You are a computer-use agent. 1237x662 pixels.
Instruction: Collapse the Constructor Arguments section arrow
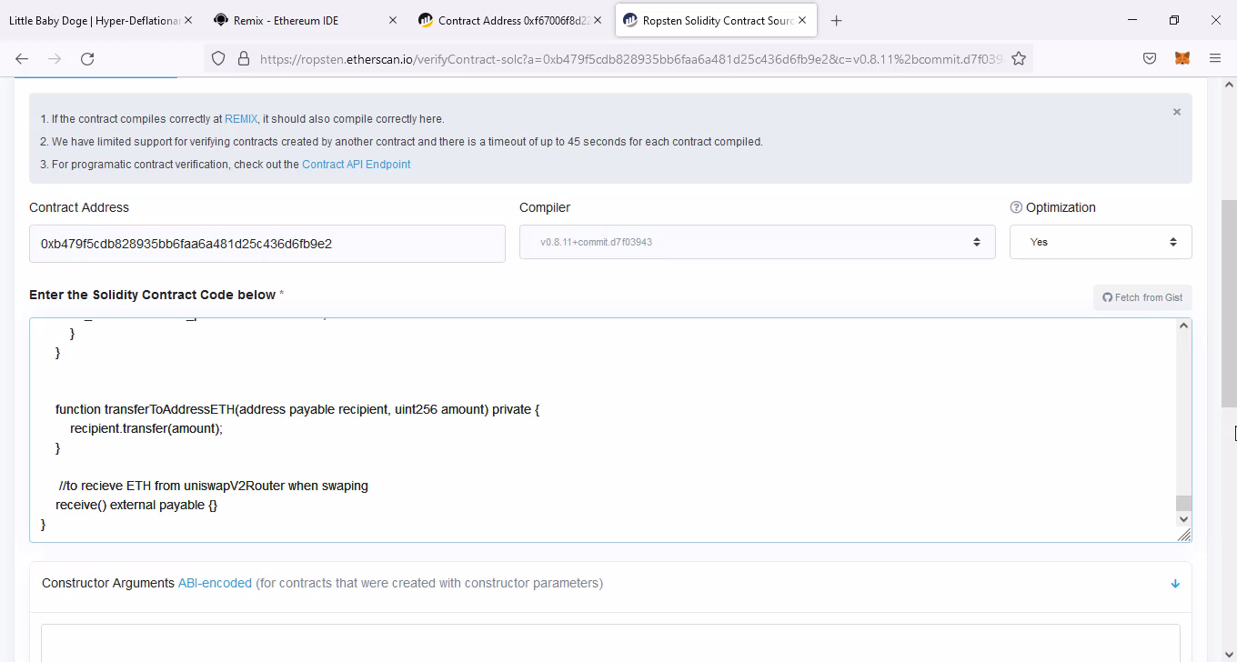click(1174, 584)
